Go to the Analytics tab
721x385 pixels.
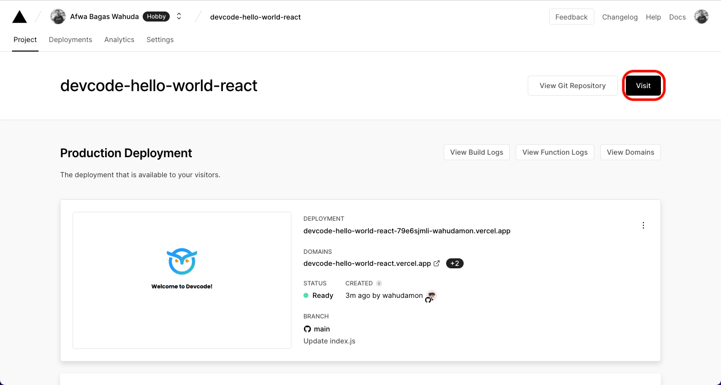(x=119, y=40)
